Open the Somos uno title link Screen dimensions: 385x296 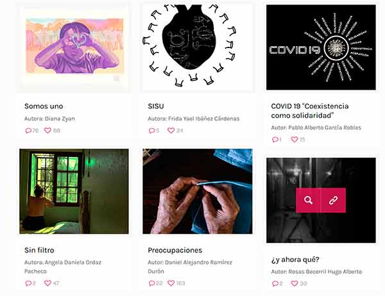44,106
